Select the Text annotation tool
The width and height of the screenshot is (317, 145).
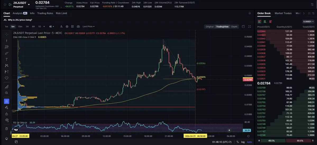point(6,59)
